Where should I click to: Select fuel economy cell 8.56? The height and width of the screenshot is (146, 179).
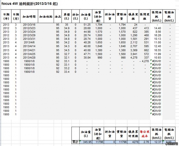tap(158, 32)
